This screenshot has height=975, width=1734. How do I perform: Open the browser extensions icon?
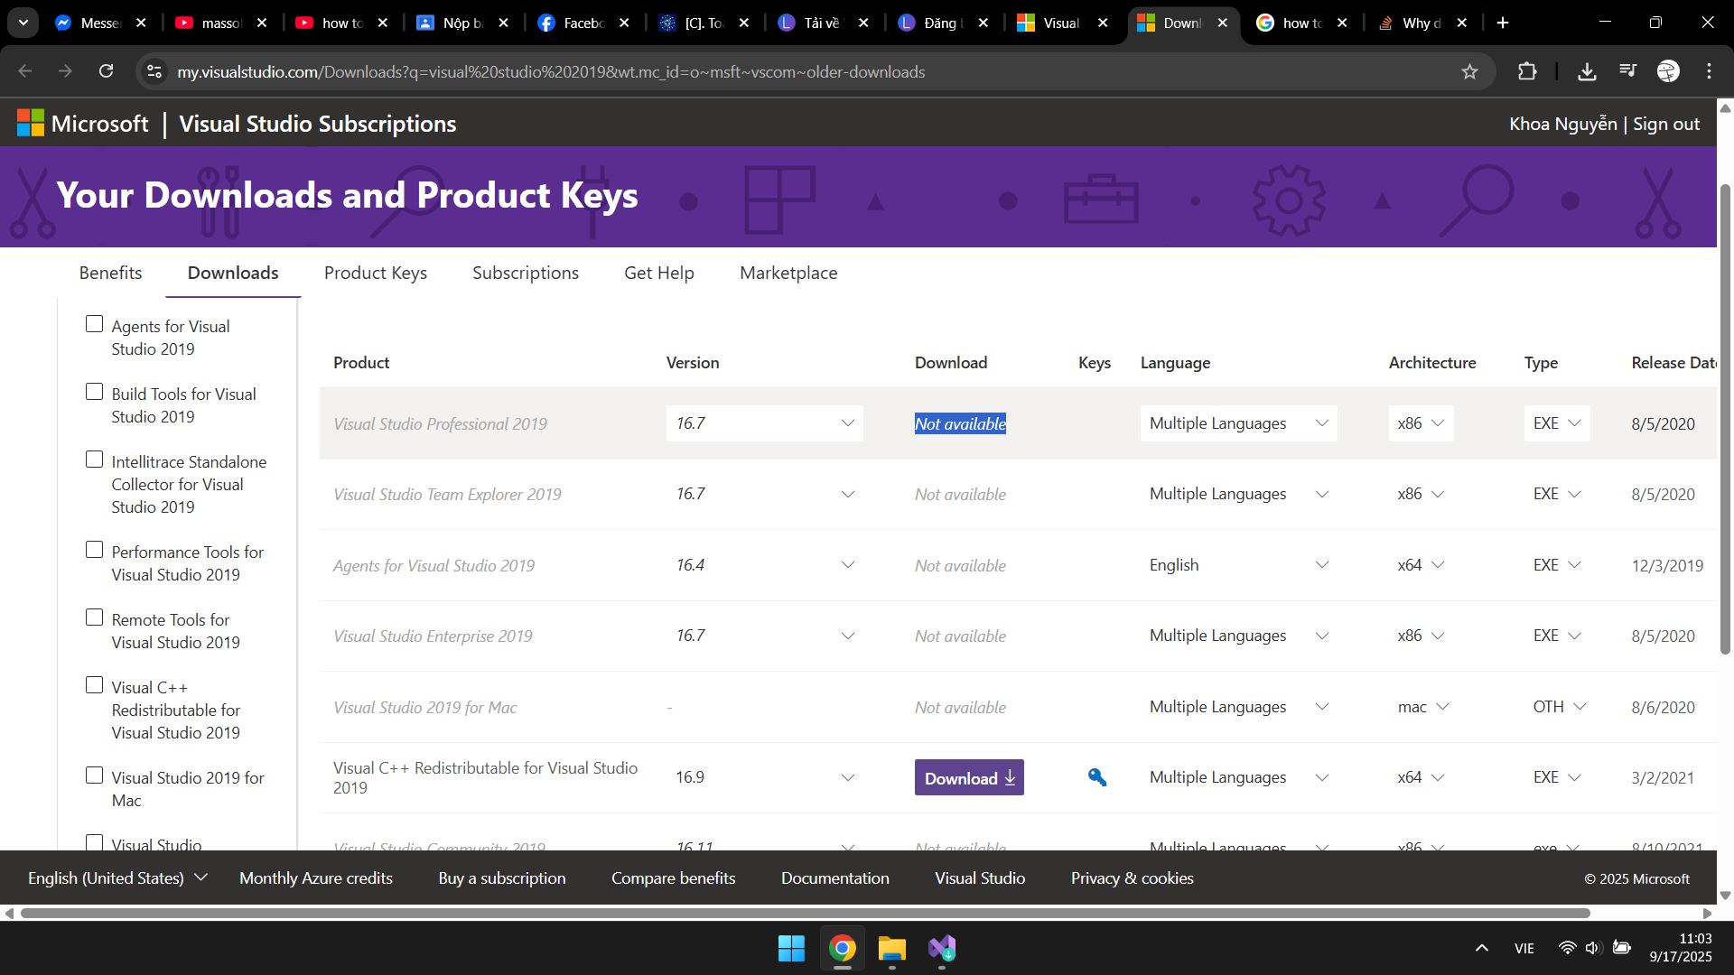pos(1527,71)
